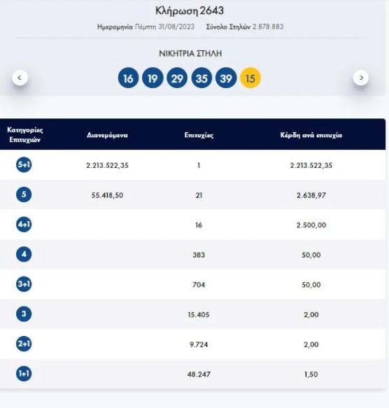This screenshot has height=408, width=389.
Task: Select the 1+1 category badge
Action: 24,374
